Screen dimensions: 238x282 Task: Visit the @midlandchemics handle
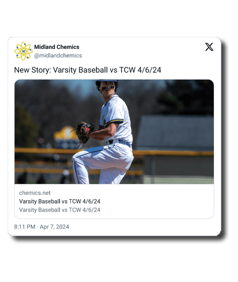coord(58,56)
